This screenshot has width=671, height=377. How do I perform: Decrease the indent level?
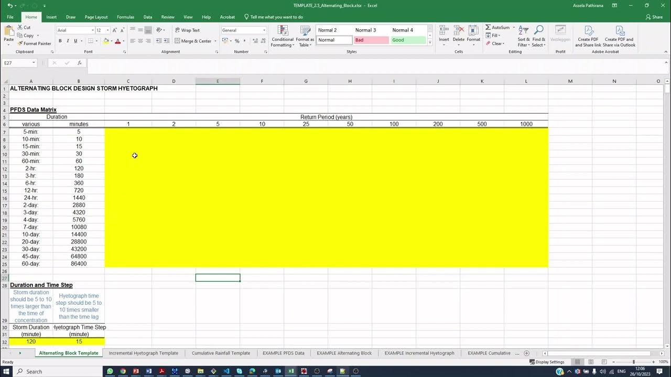[159, 41]
